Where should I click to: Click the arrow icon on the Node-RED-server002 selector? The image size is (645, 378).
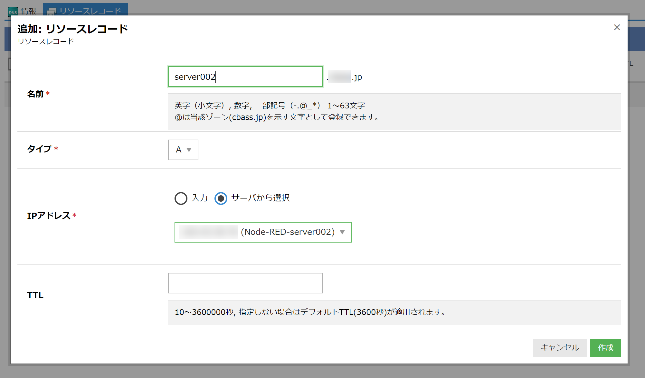tap(342, 232)
